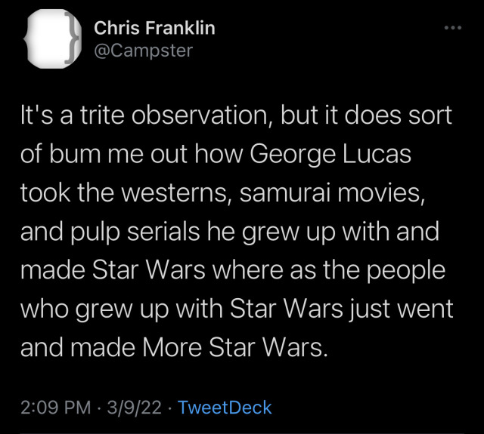Visit the @Campster handle profile
The width and height of the screenshot is (484, 434).
point(143,51)
